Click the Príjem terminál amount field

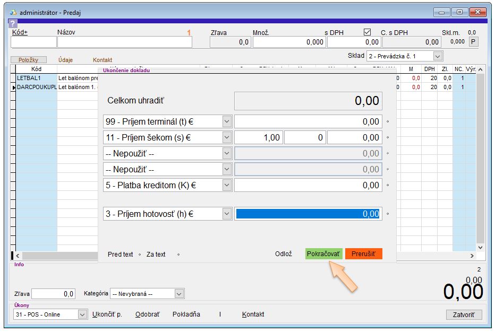click(x=308, y=122)
